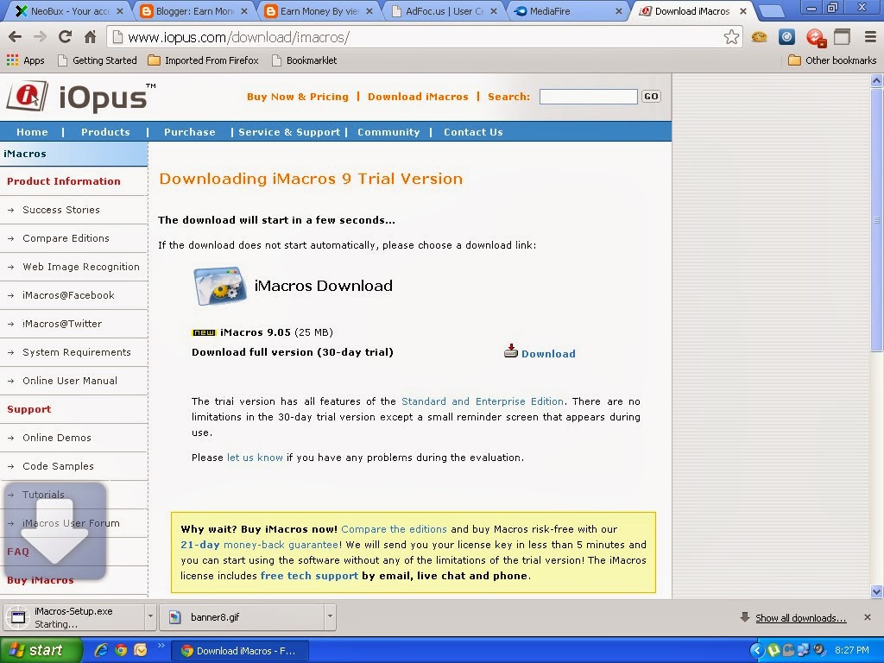Click the site Search input field
Image resolution: width=884 pixels, height=663 pixels.
588,97
